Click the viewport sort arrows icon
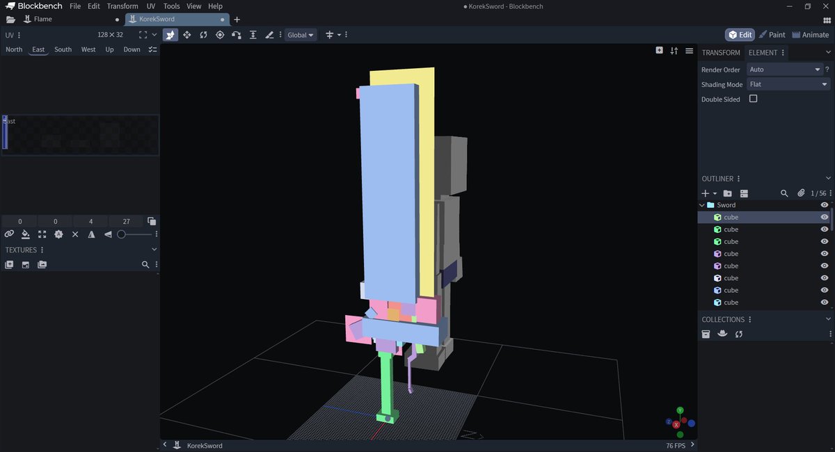 674,50
